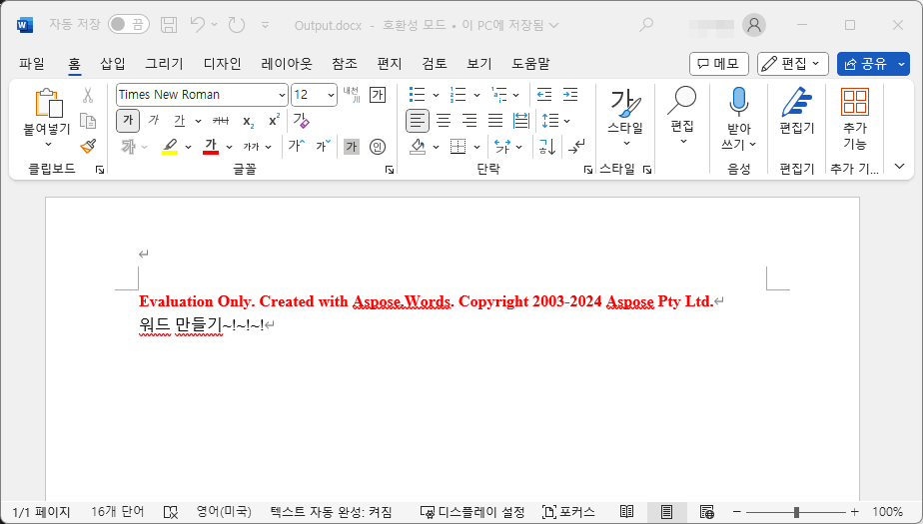
Task: Switch to Review (검토) tab
Action: [x=435, y=64]
